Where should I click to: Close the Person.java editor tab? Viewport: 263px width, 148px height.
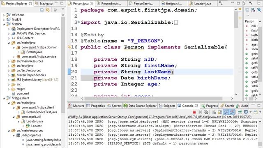(x=92, y=3)
